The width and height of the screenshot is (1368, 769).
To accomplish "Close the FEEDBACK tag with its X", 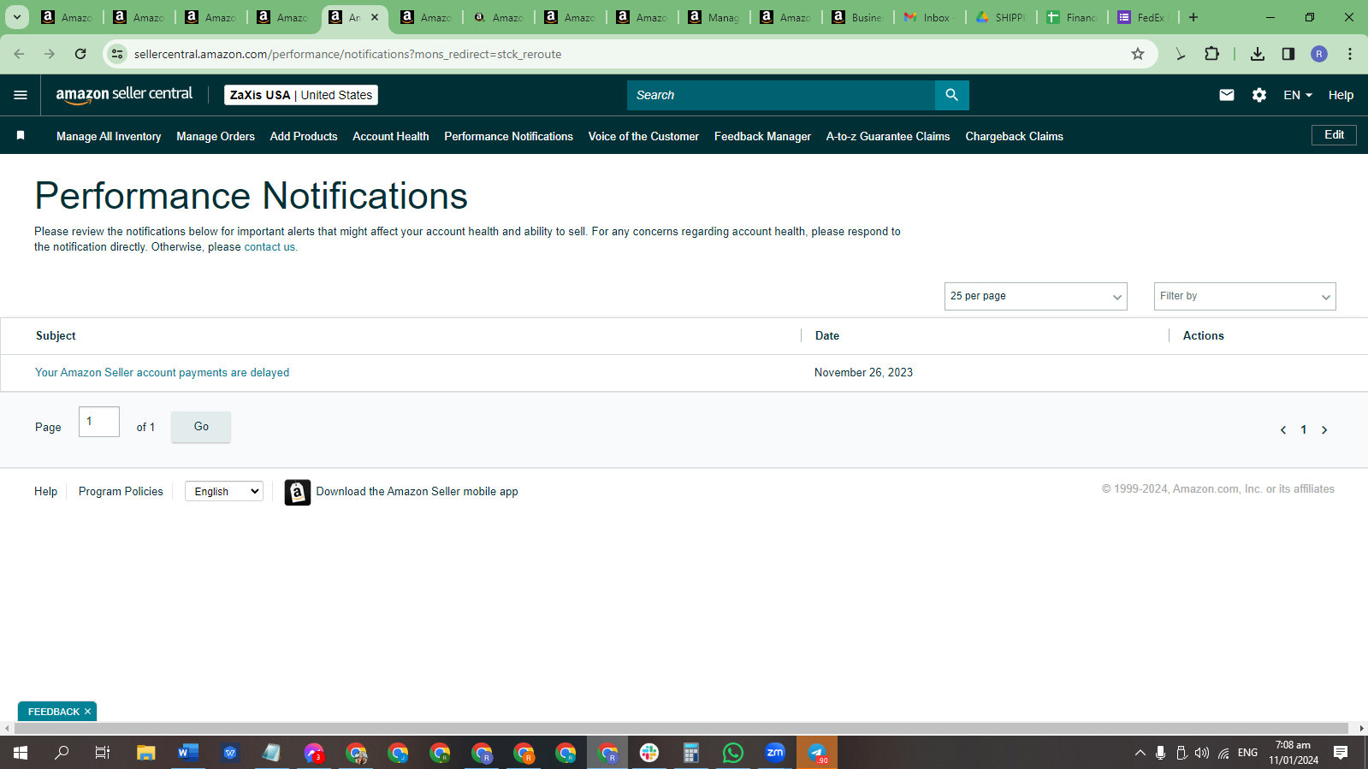I will tap(87, 712).
